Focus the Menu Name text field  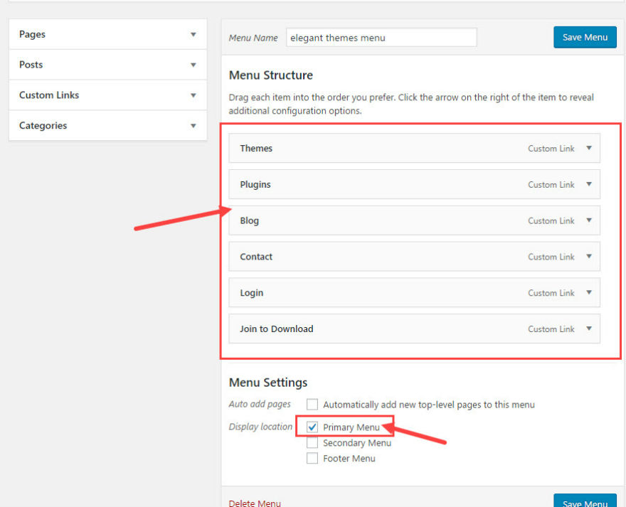pyautogui.click(x=381, y=38)
